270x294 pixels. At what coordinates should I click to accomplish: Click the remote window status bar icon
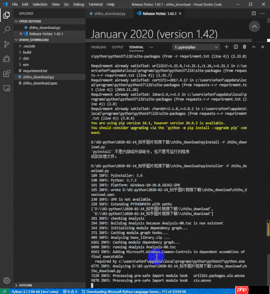click(x=5, y=291)
